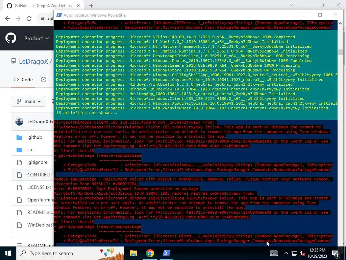The image size is (346, 260).
Task: Open a new Chrome tab
Action: [91, 6]
